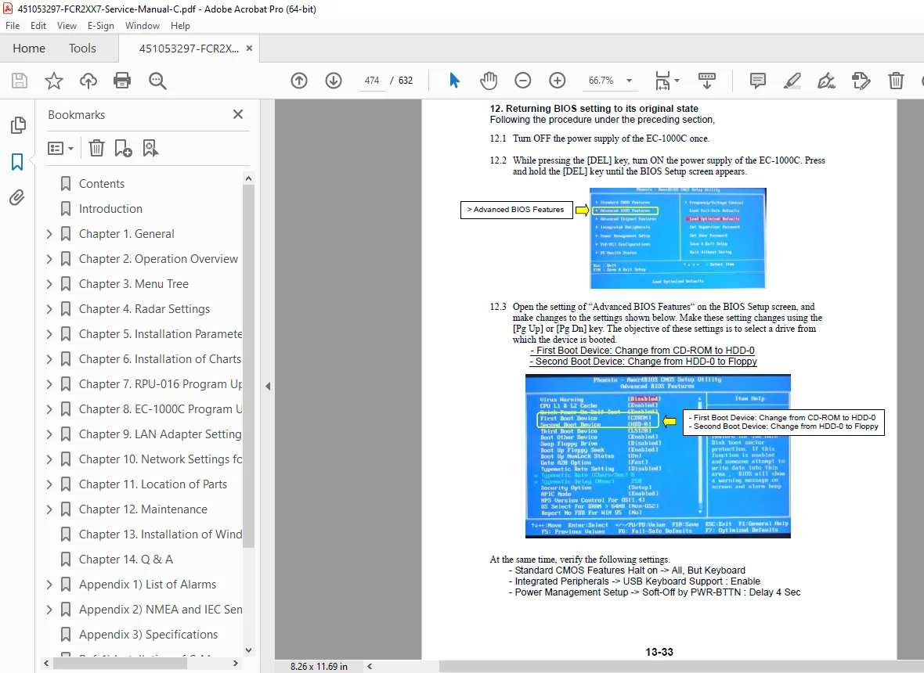Close the 451053297-FCR2X document tab

click(249, 49)
